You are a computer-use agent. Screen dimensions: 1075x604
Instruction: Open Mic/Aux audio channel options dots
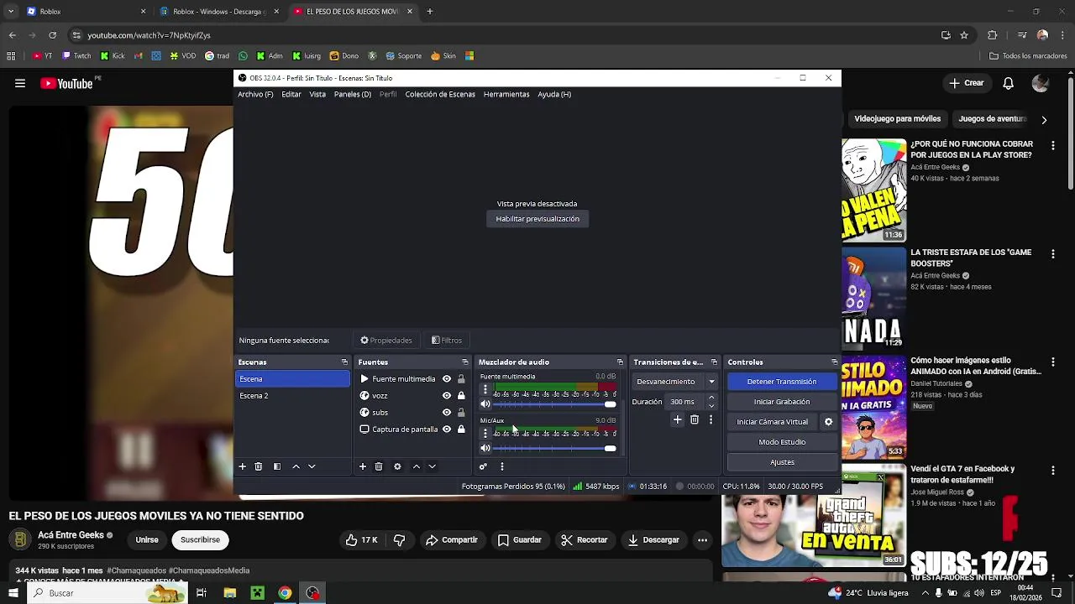(x=485, y=434)
